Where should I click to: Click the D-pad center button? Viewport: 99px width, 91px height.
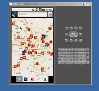pyautogui.click(x=73, y=34)
